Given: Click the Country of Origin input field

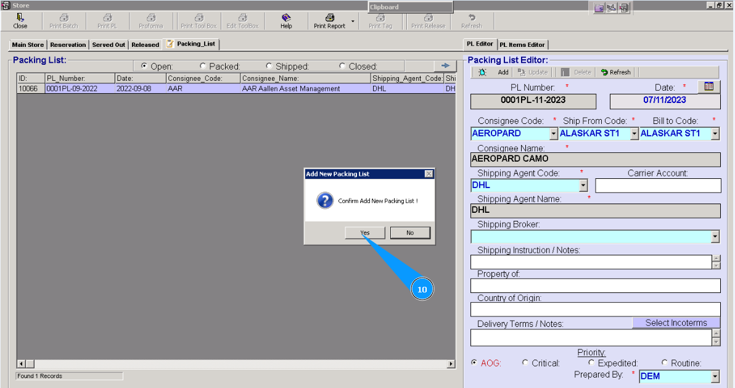Looking at the screenshot, I should pos(595,310).
